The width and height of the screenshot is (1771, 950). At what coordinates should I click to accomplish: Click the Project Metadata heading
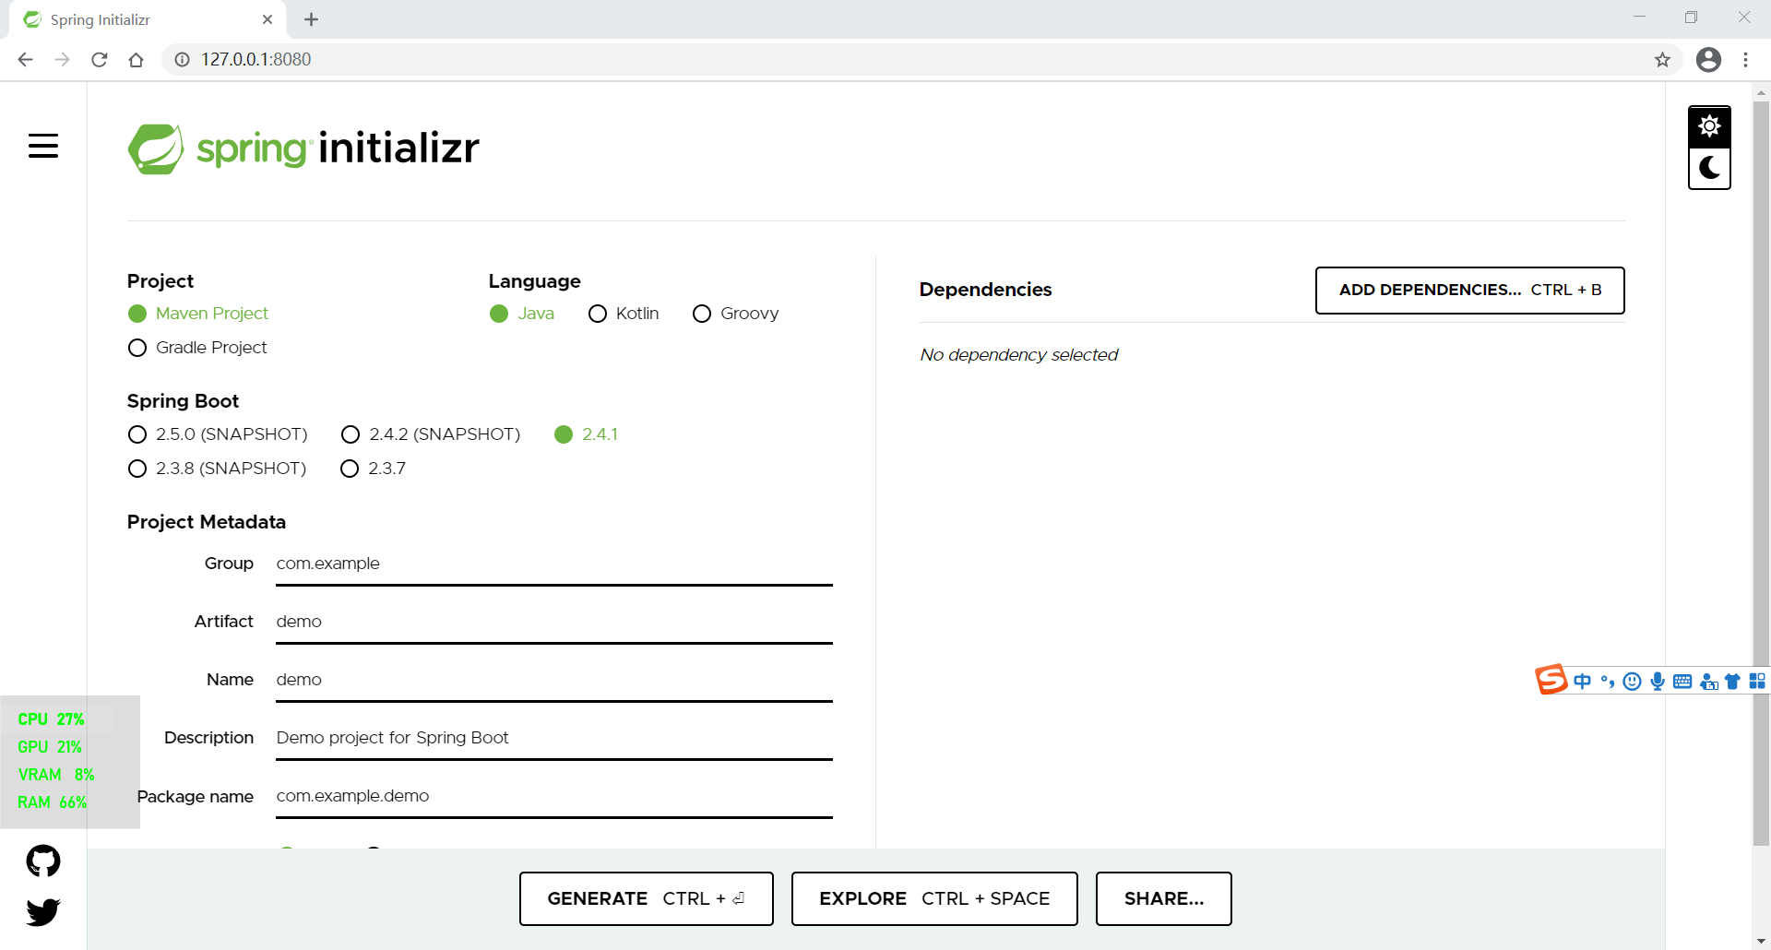pyautogui.click(x=207, y=522)
